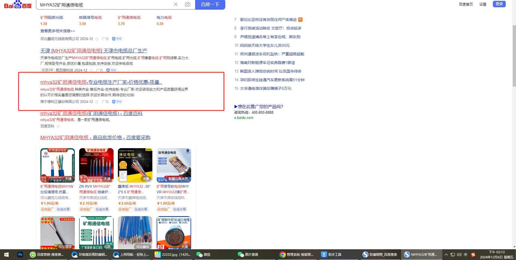Screen dimensions: 516x260
Task: Click 想在此推广您的产品吗? link
Action: click(259, 106)
